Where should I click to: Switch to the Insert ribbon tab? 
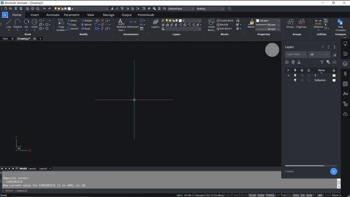(x=34, y=15)
